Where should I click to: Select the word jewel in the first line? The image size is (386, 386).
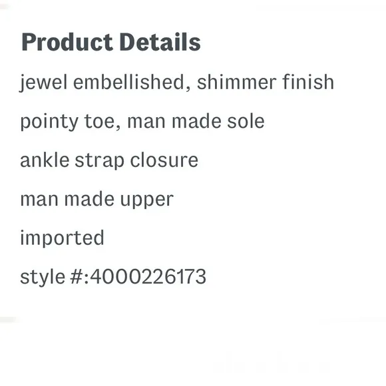click(43, 83)
